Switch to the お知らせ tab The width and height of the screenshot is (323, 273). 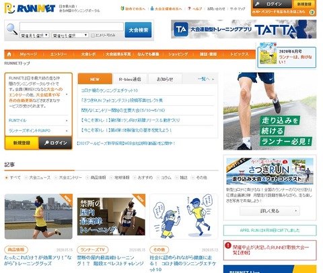(x=165, y=79)
